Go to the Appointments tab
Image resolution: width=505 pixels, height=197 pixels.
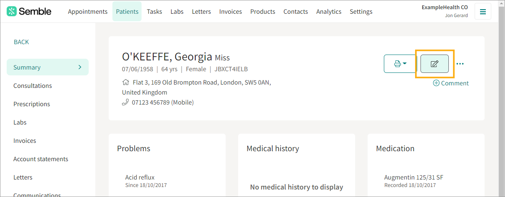[x=88, y=12]
